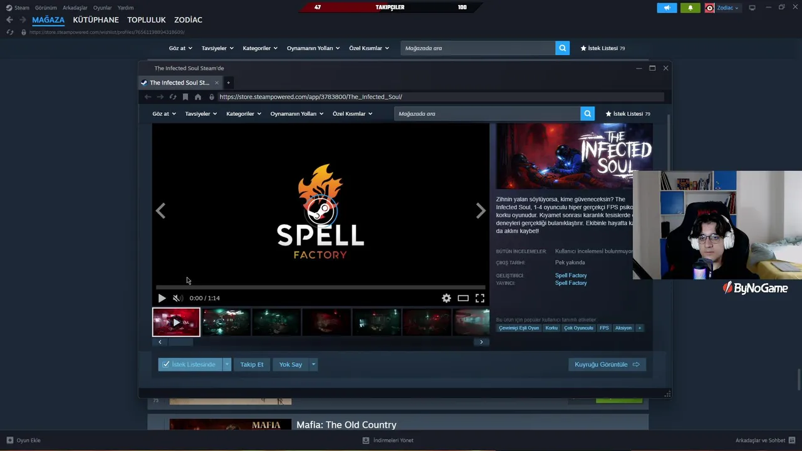This screenshot has width=802, height=451.
Task: Open the Yardım menu
Action: click(125, 8)
